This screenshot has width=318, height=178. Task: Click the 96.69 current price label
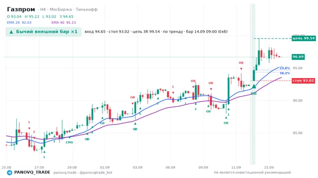[x=298, y=57]
